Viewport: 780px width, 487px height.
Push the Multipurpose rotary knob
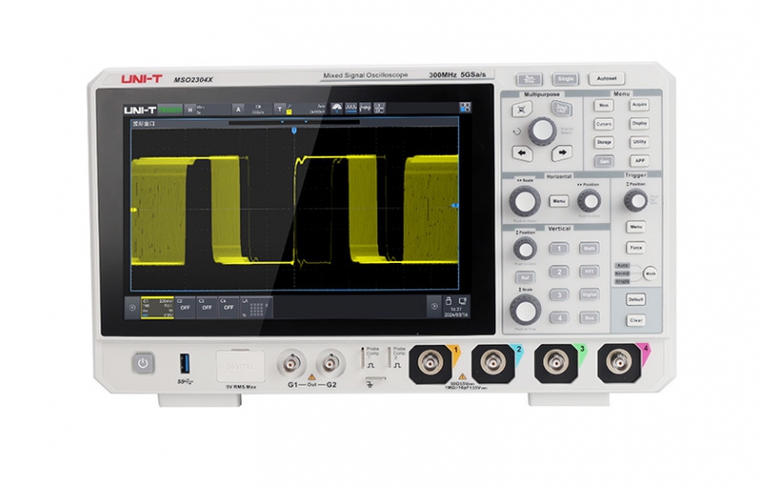(542, 131)
